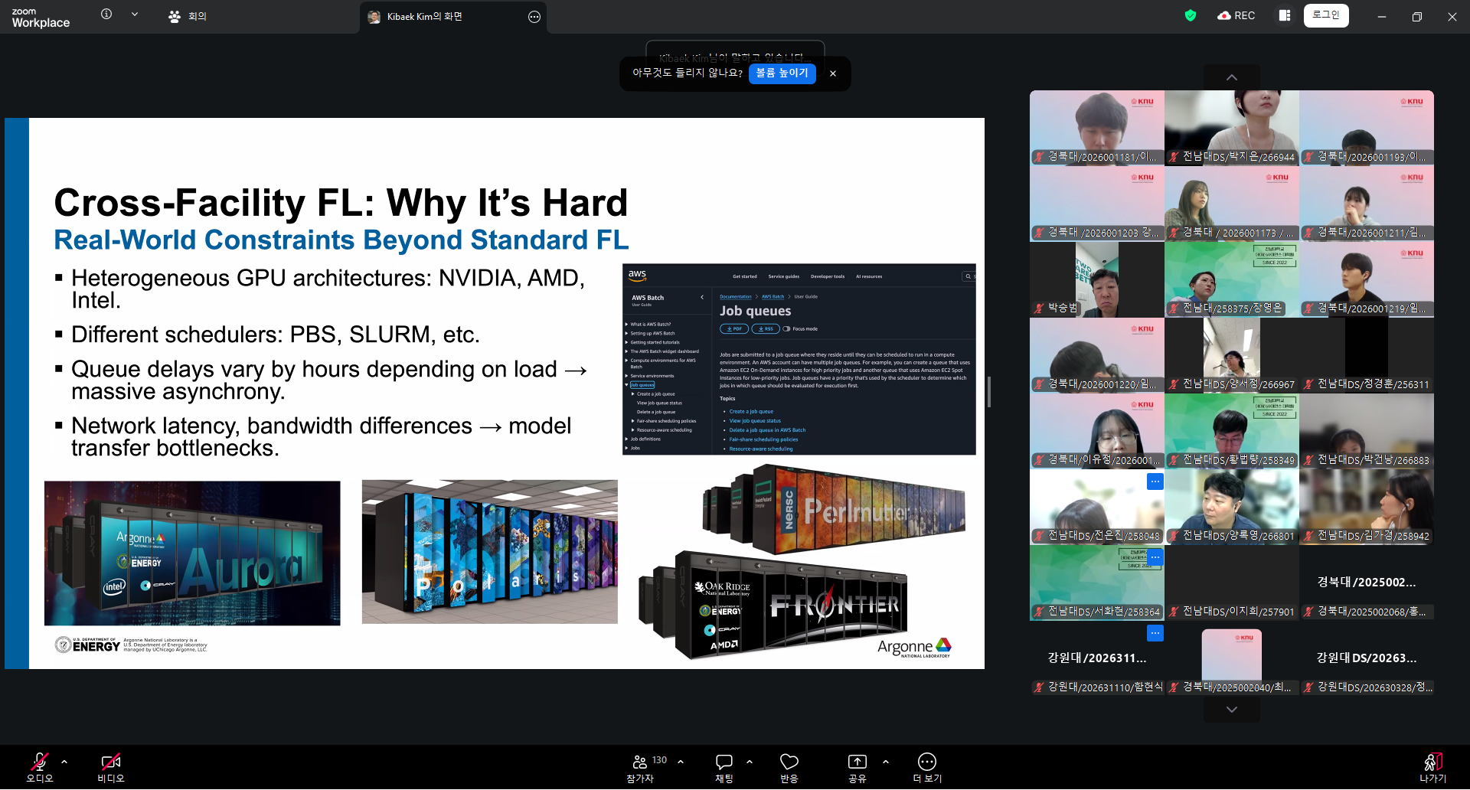Viewport: 1470px width, 790px height.
Task: Expand the Zoom Workplace dropdown chevron
Action: (135, 15)
